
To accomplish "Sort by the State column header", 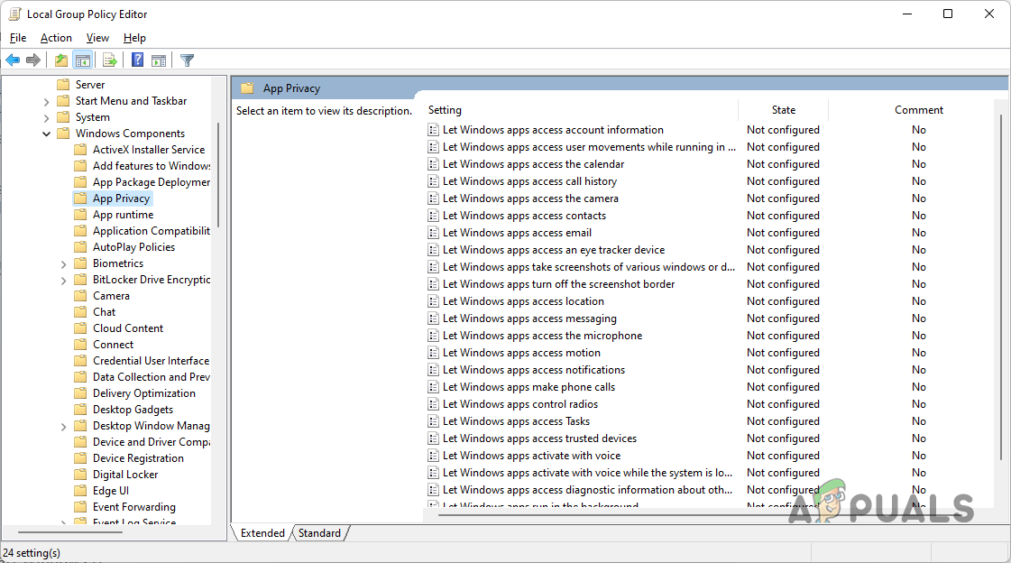I will click(784, 110).
